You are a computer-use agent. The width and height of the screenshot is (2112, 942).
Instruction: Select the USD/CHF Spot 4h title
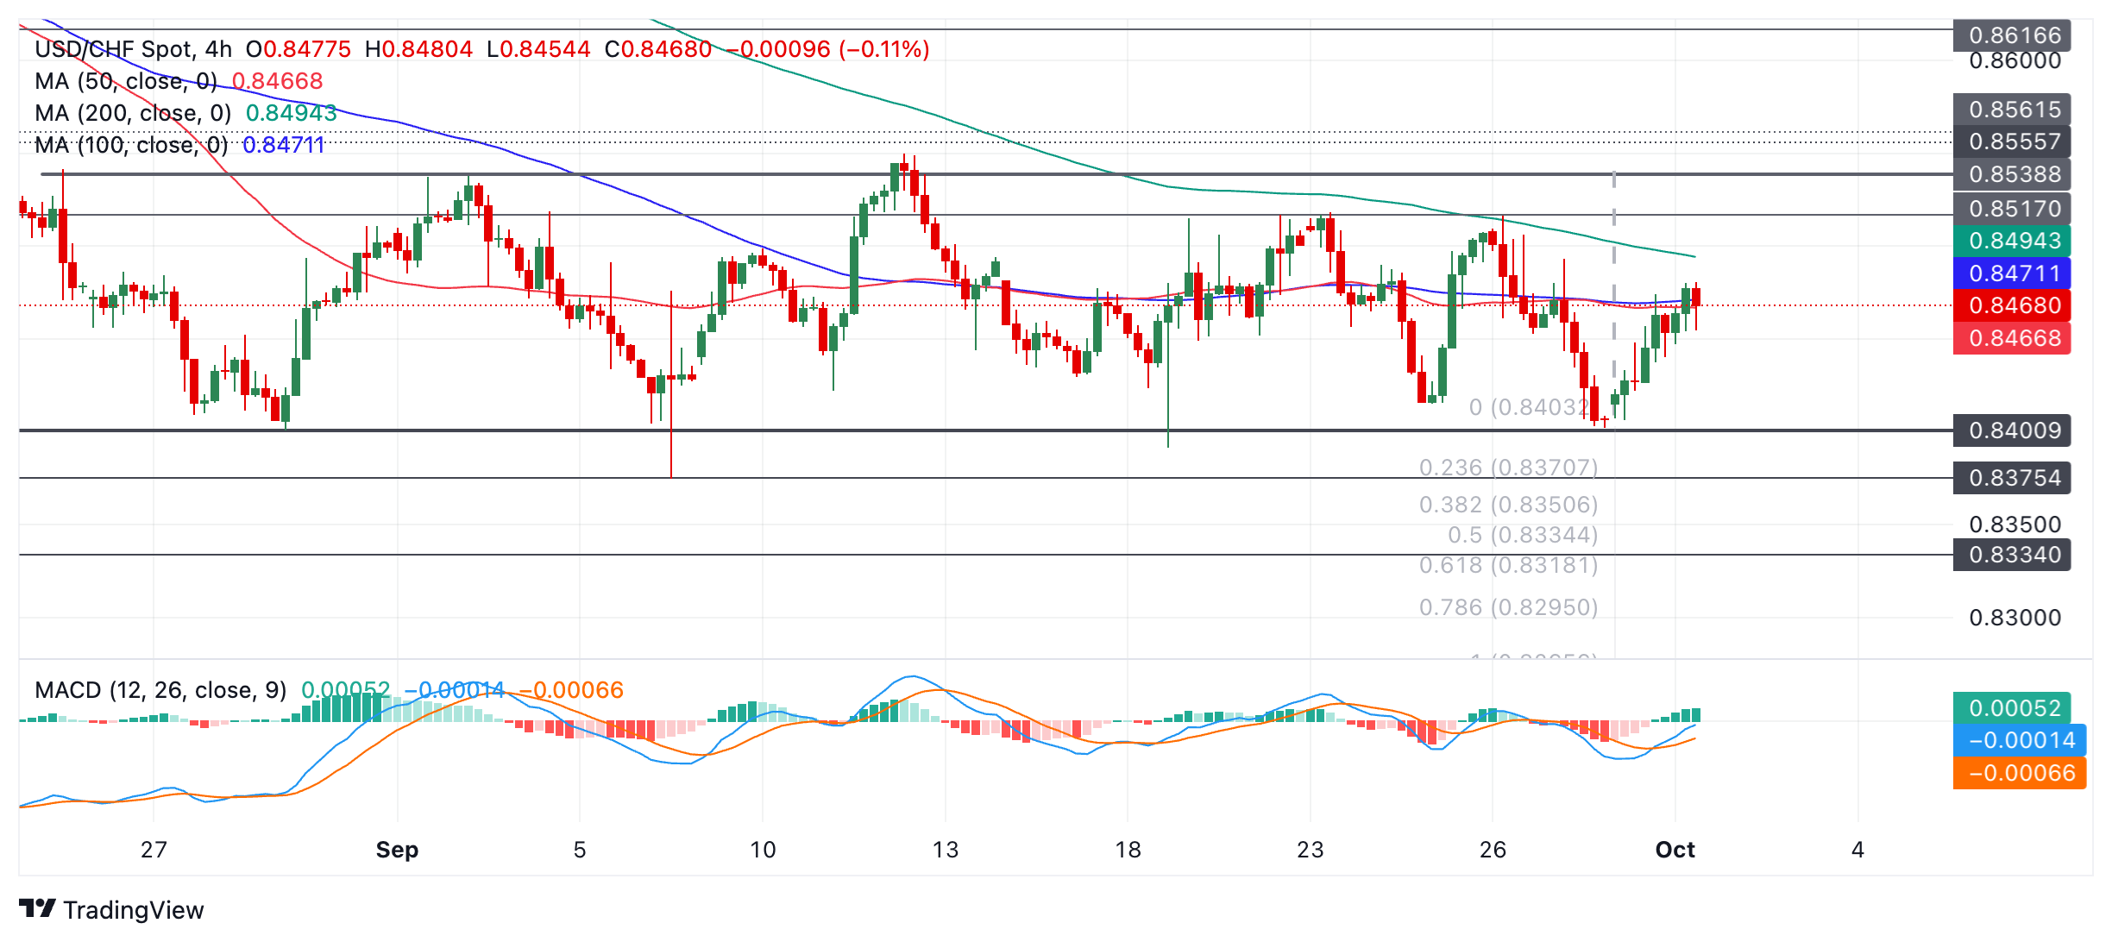pos(134,49)
